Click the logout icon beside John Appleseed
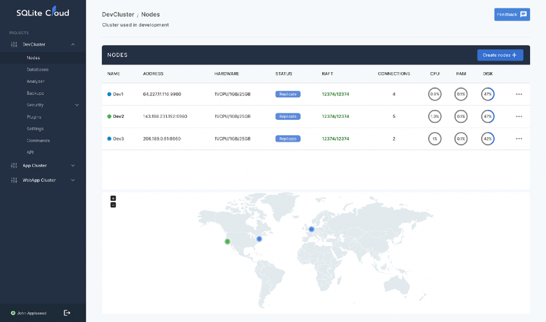546x322 pixels. click(x=67, y=313)
